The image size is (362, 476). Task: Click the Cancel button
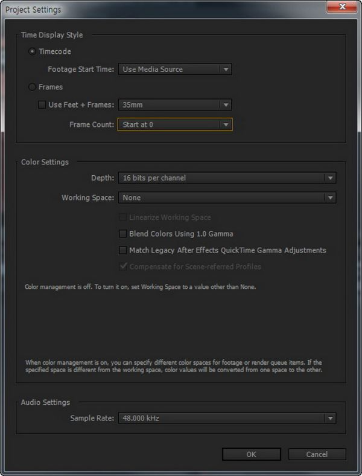(x=317, y=454)
